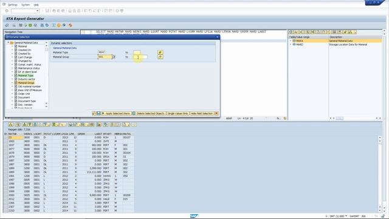Image resolution: width=389 pixels, height=219 pixels.
Task: Close the Dynamic Selection dialog
Action: click(x=218, y=36)
